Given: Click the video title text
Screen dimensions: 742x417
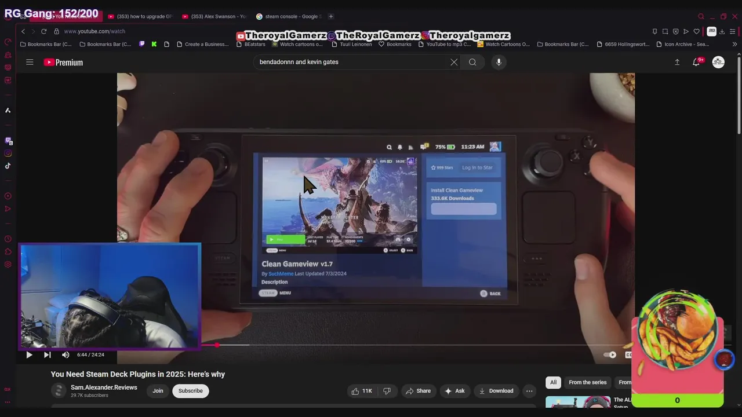Looking at the screenshot, I should [138, 374].
